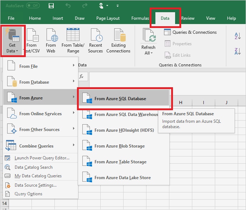Screen dimensions: 246x210
Task: Open the Page Layout tab
Action: click(x=108, y=18)
